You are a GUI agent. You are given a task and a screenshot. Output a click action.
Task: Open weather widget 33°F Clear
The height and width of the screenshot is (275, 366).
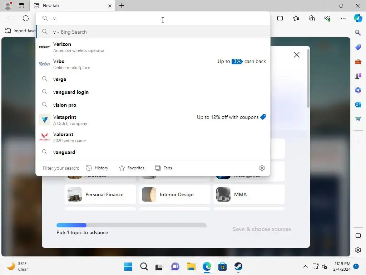[x=18, y=266]
